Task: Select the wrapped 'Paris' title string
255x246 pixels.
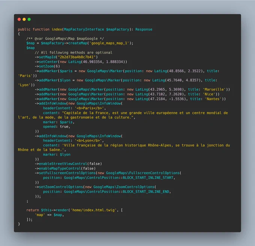Action: [x=25, y=76]
